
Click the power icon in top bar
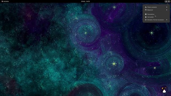169,1
